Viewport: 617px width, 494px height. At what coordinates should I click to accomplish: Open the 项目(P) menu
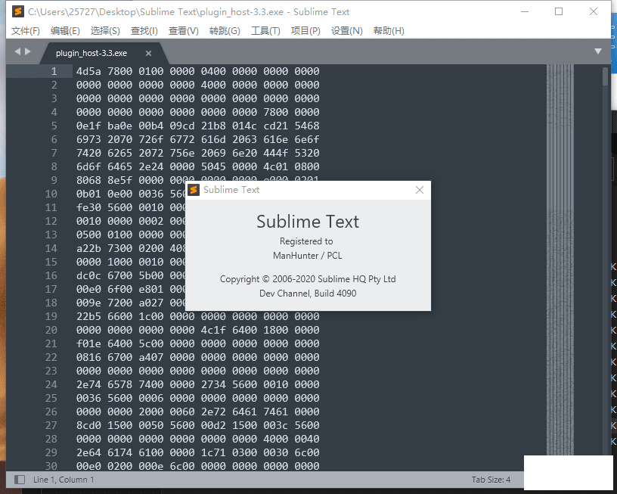pos(305,31)
